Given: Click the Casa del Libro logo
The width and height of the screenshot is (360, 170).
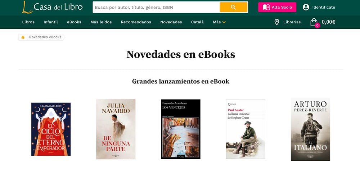Looking at the screenshot, I should click(52, 7).
